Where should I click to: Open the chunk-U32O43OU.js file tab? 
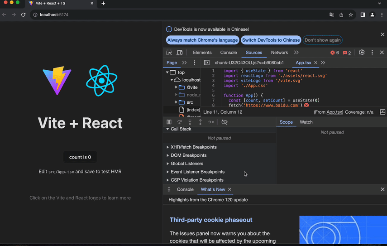(249, 63)
